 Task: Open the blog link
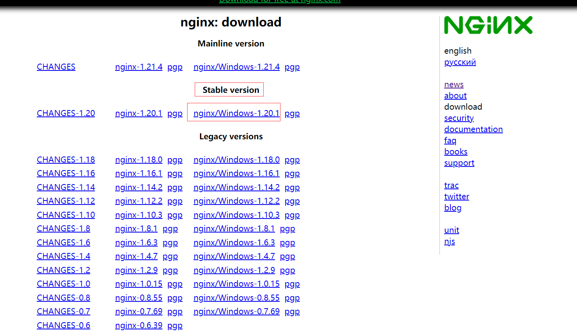point(453,208)
